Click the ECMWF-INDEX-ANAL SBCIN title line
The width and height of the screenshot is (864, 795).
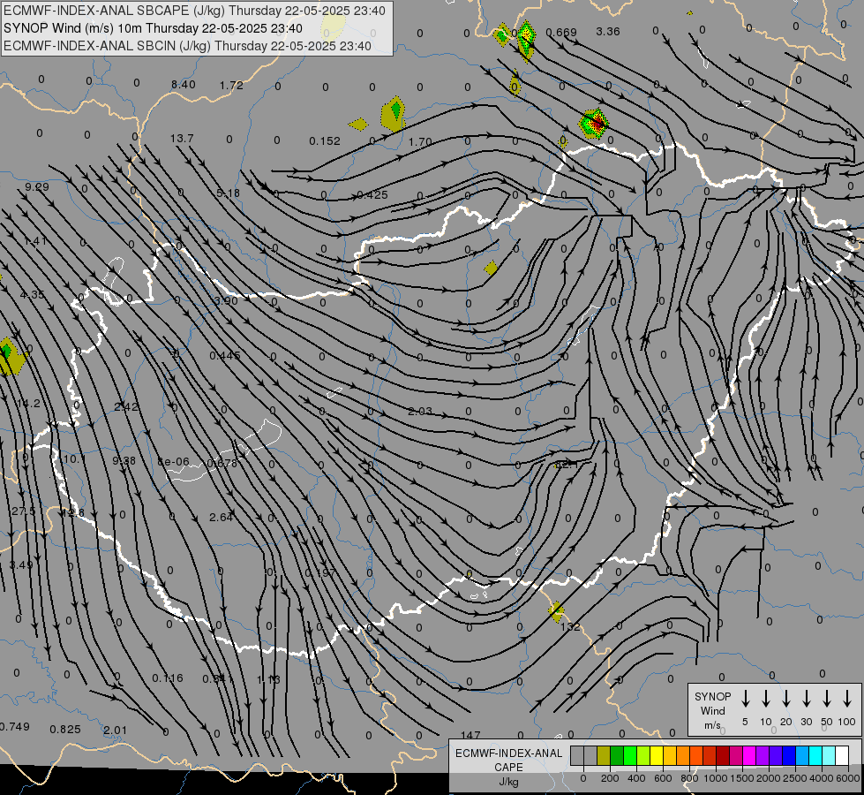pos(187,46)
